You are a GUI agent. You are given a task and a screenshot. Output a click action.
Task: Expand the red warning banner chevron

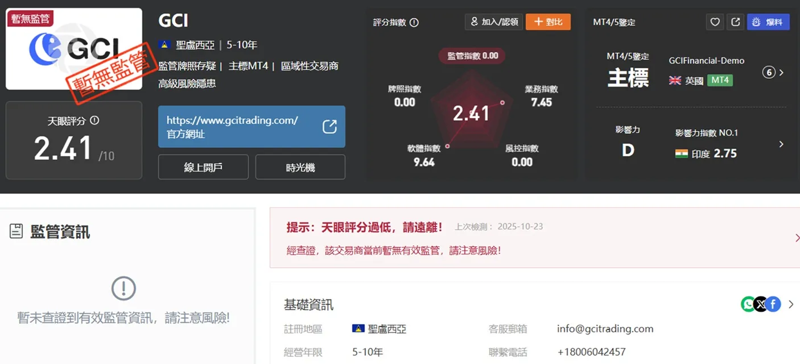(797, 238)
